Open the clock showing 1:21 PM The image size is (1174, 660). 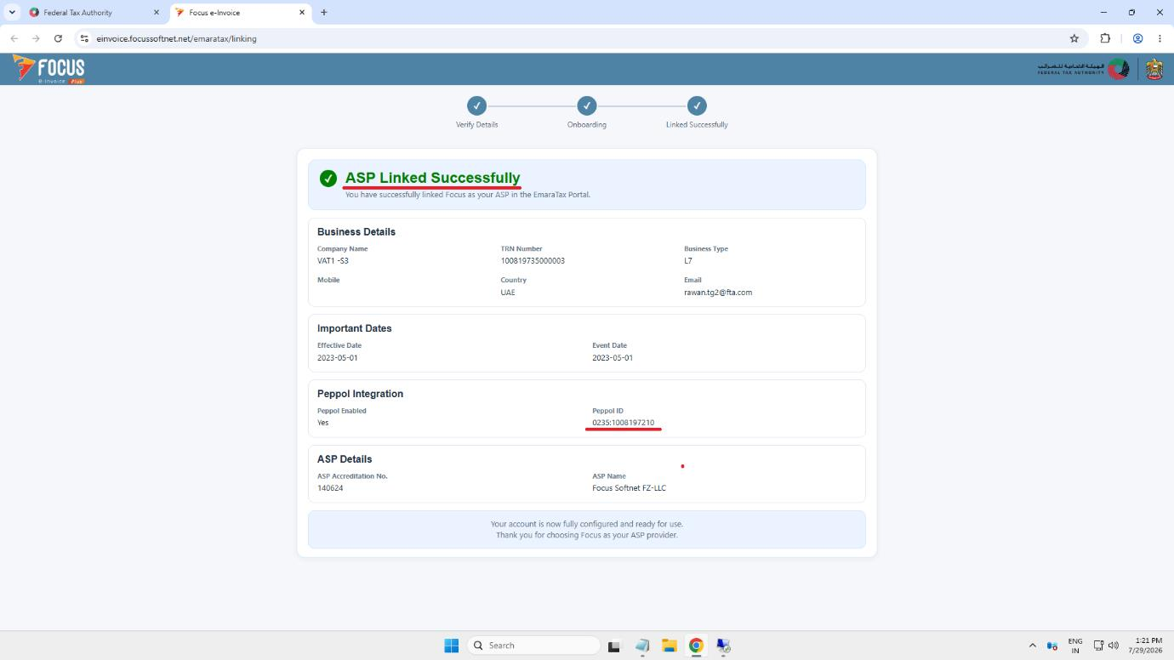point(1145,646)
